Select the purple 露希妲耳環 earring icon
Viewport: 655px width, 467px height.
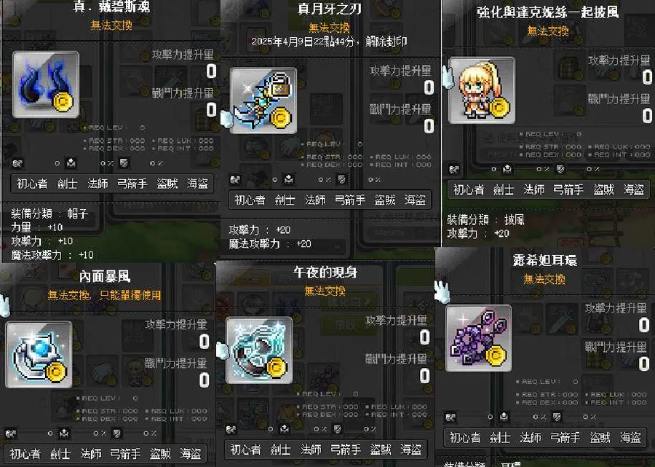click(x=479, y=338)
